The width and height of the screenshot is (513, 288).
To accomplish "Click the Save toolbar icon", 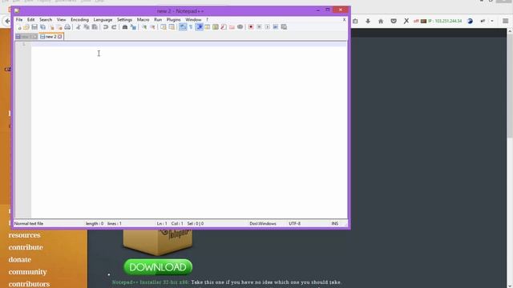I will pos(34,27).
